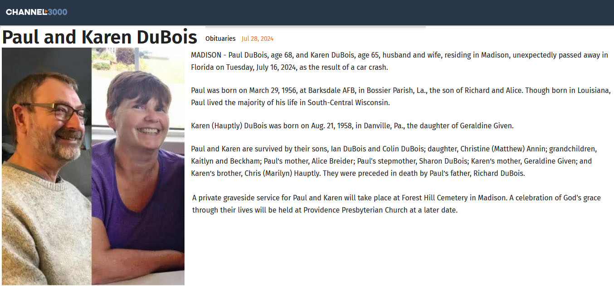Click the Obituaries category link

[x=220, y=39]
